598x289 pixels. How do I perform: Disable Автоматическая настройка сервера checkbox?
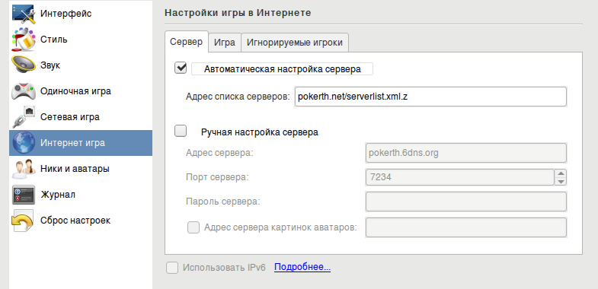(x=181, y=68)
